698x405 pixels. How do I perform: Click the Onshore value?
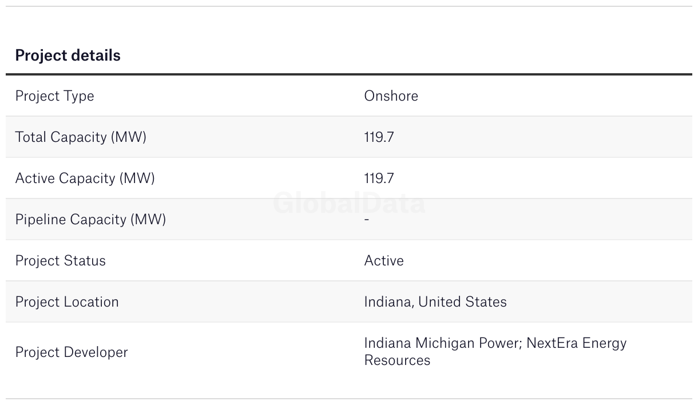coord(391,96)
